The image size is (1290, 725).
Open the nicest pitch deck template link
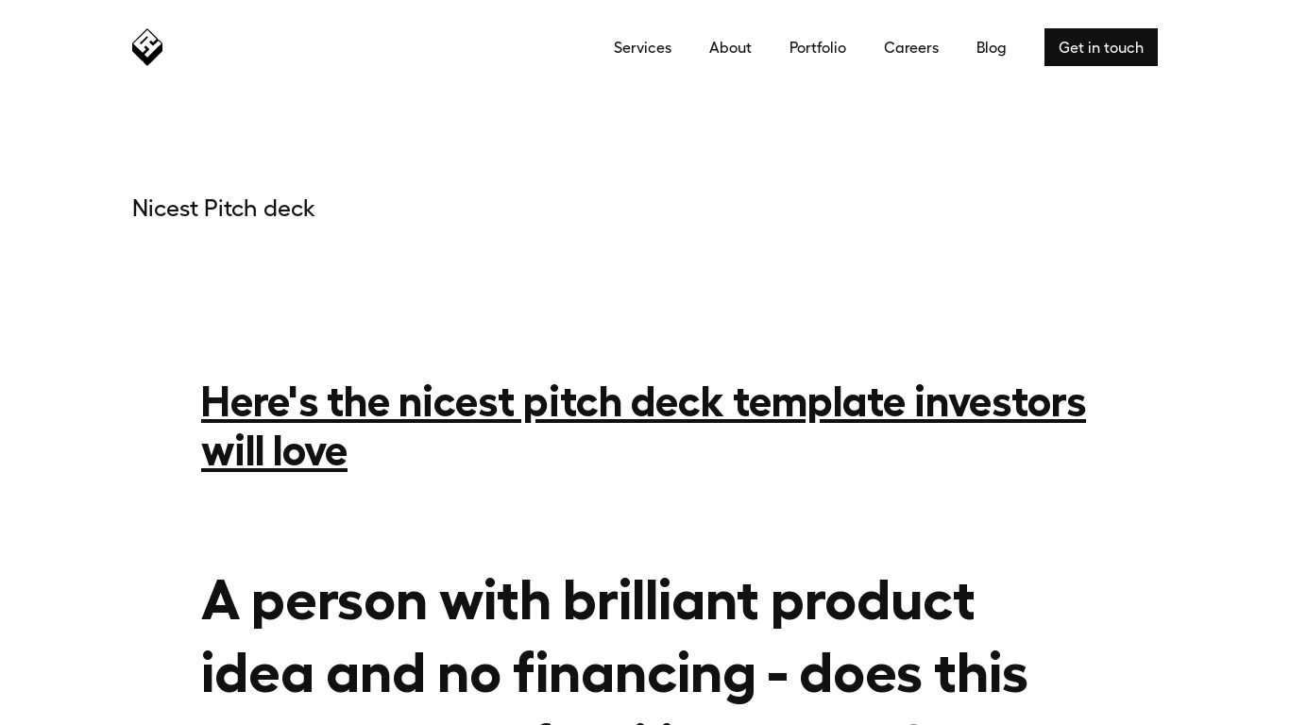(643, 426)
